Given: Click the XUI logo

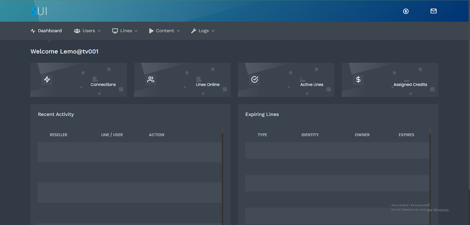Looking at the screenshot, I should pyautogui.click(x=39, y=11).
